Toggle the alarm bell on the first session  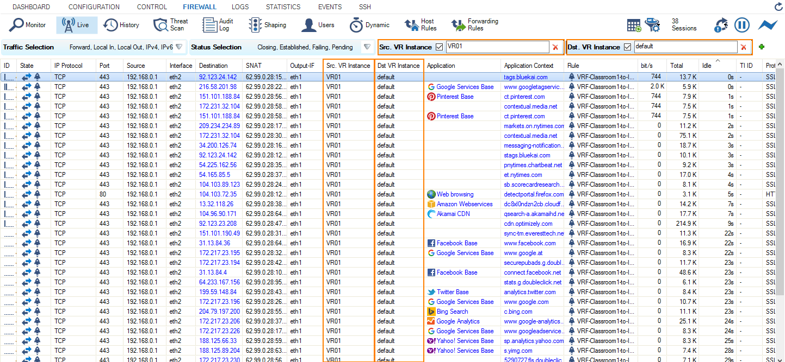(36, 77)
